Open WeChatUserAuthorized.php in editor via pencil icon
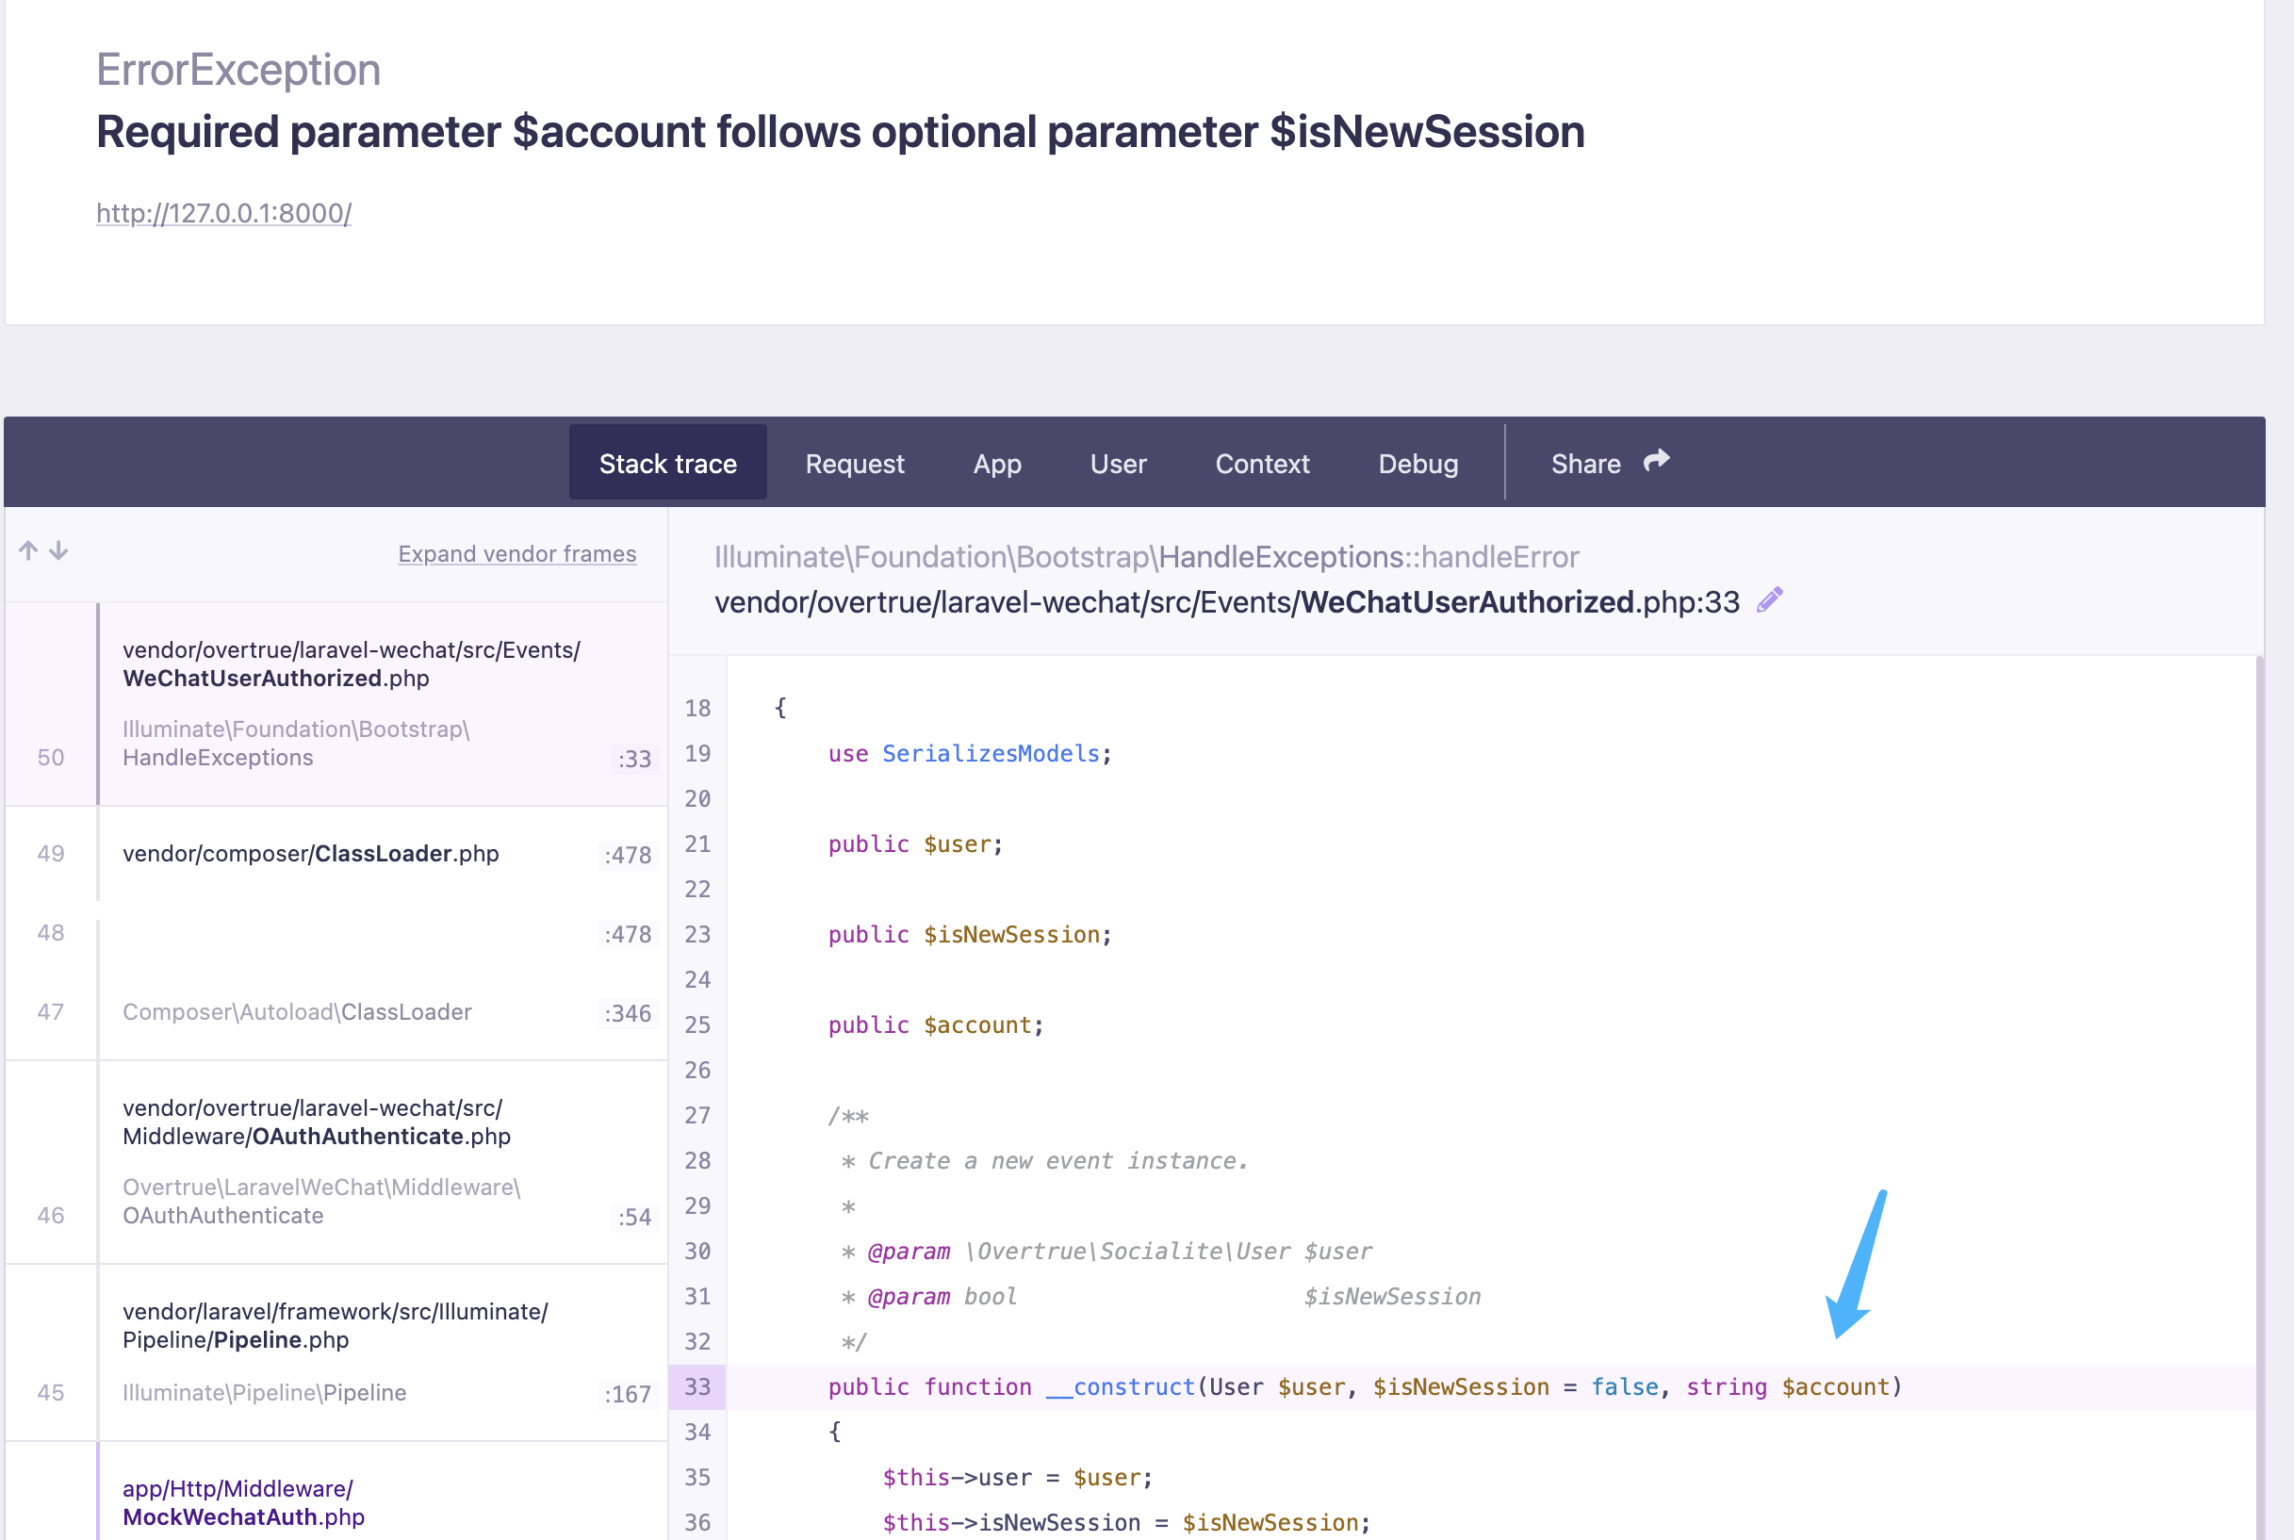This screenshot has width=2294, height=1540. click(x=1771, y=599)
